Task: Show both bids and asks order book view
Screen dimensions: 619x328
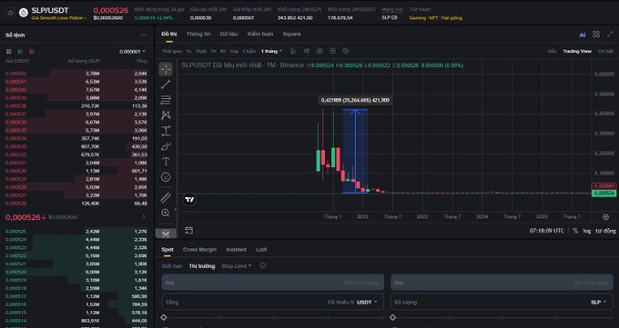Action: [9, 52]
